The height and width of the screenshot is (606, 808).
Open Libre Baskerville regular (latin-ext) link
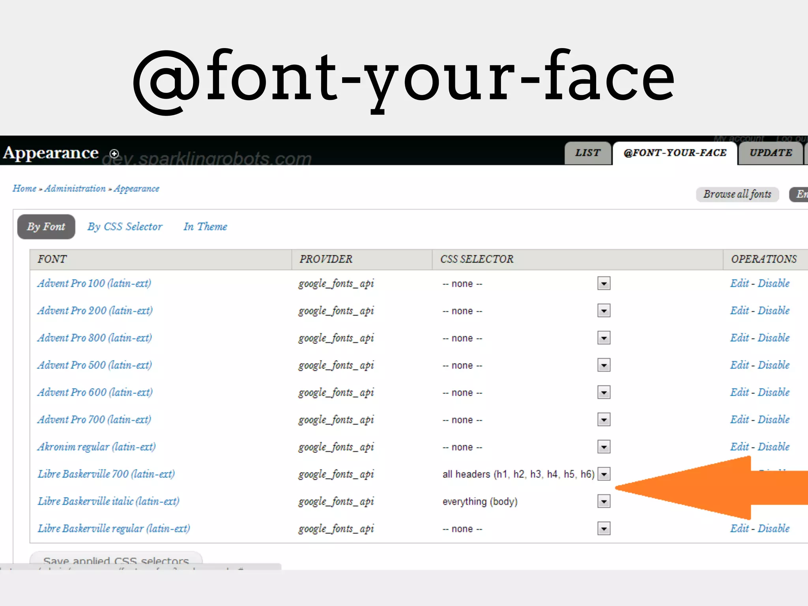(114, 529)
